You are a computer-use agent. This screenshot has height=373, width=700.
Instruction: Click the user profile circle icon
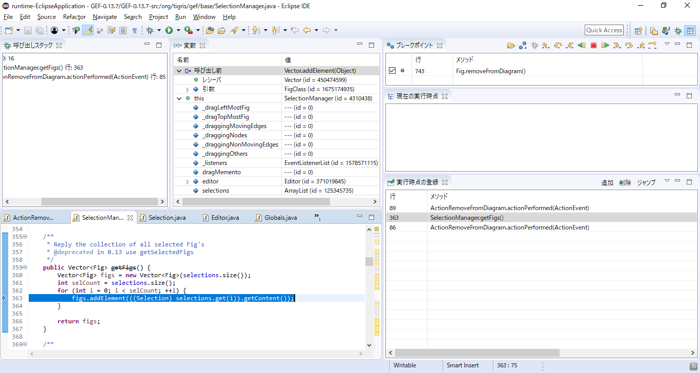click(x=54, y=30)
